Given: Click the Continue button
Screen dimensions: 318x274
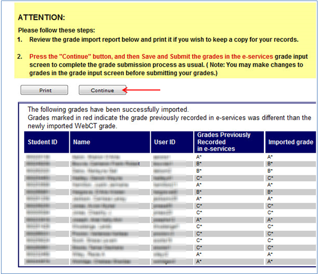Looking at the screenshot, I should point(103,90).
